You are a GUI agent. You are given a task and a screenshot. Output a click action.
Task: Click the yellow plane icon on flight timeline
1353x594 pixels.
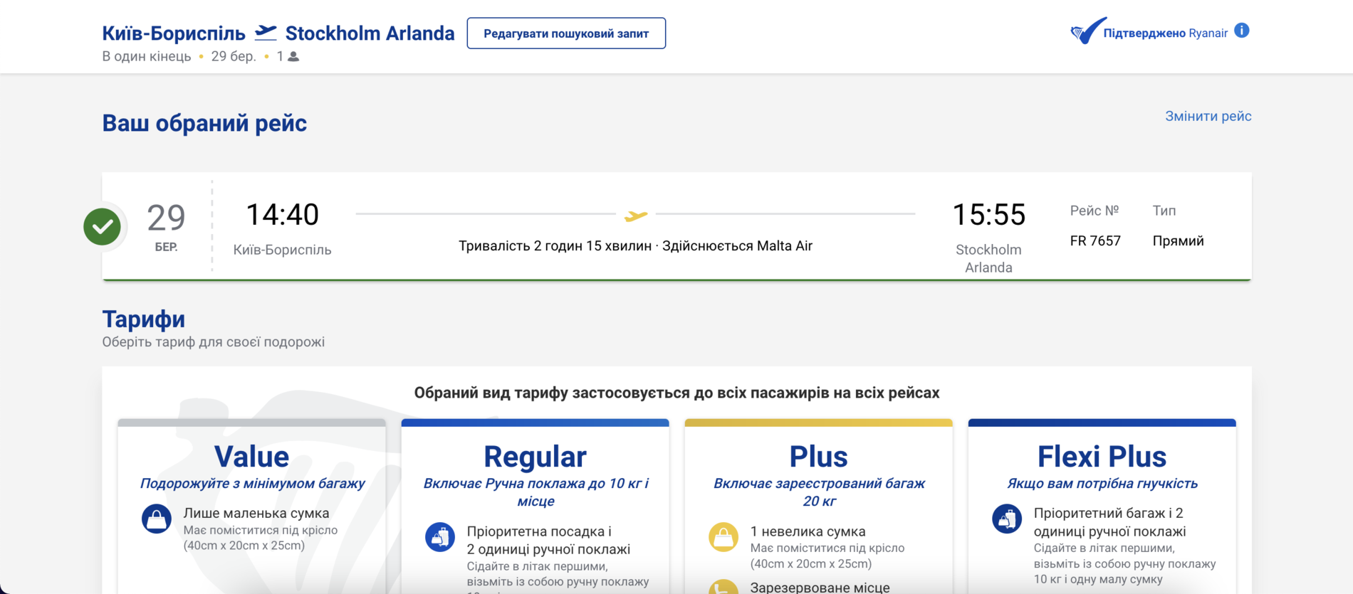pos(636,215)
